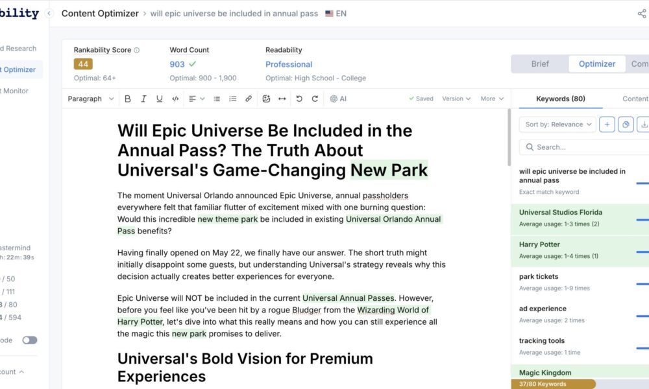Viewport: 649px width, 389px height.
Task: Click into the keyword Search field
Action: pos(584,147)
